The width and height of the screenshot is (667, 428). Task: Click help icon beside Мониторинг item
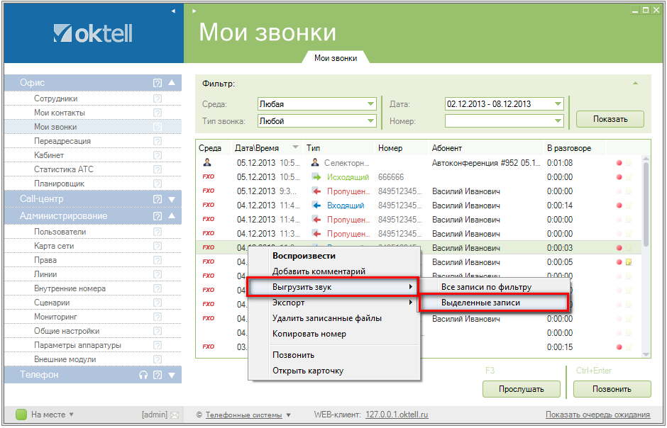[x=158, y=317]
